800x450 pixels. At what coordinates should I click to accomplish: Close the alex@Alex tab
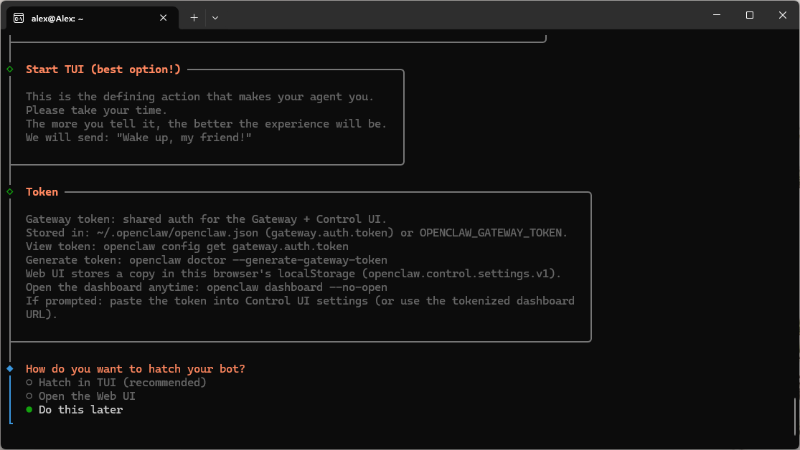(x=164, y=18)
